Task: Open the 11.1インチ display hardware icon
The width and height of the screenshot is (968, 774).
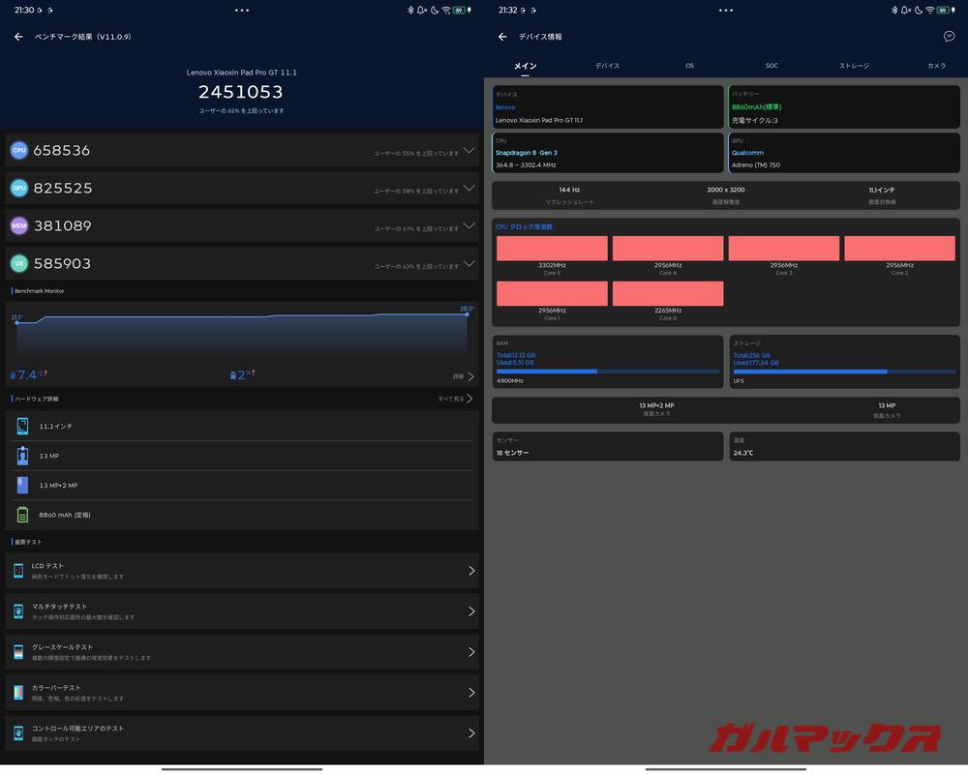Action: [21, 426]
